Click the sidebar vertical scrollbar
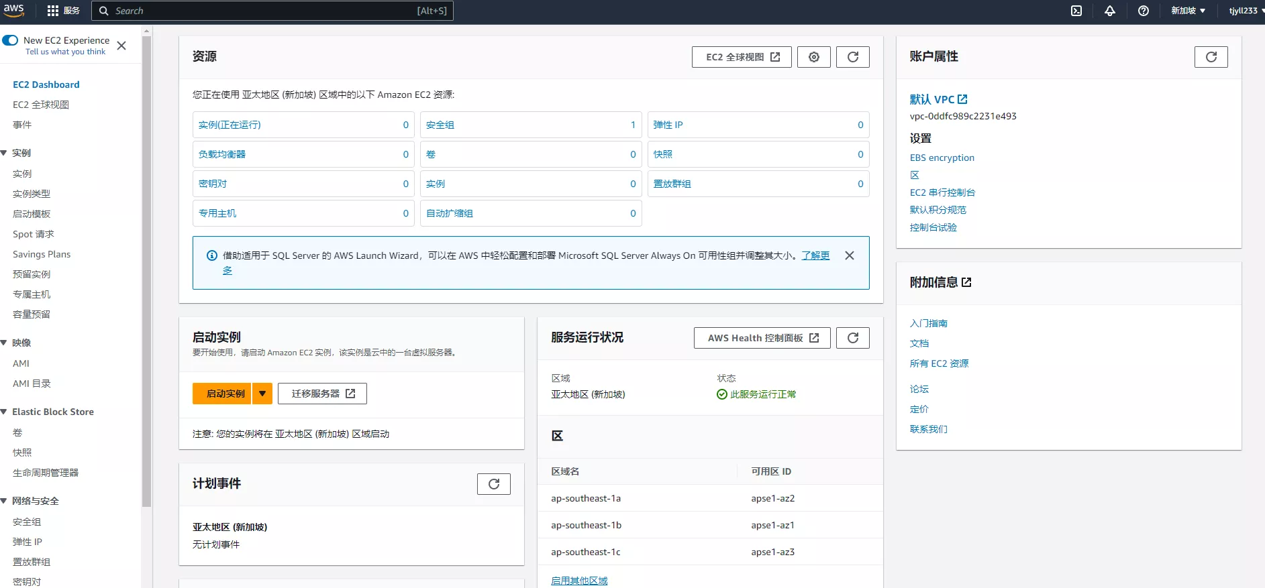Screen dimensions: 1265x588 pyautogui.click(x=146, y=272)
